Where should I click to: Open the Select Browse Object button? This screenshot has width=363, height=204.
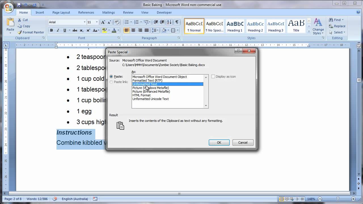(x=359, y=183)
